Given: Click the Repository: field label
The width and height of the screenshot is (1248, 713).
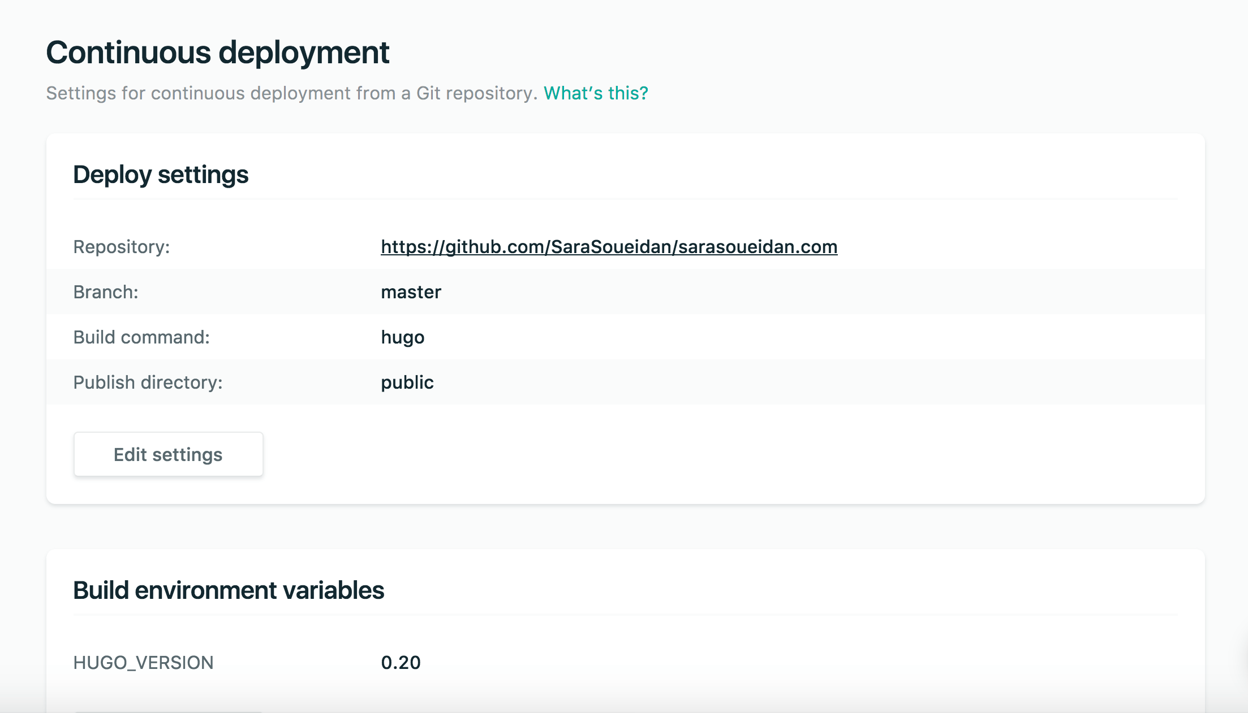Looking at the screenshot, I should pyautogui.click(x=122, y=247).
